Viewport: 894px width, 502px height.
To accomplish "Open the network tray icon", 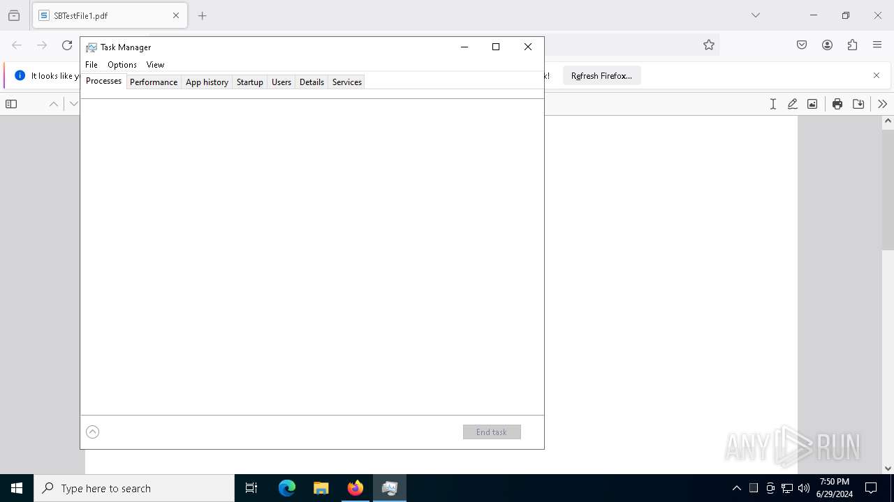I will (787, 488).
